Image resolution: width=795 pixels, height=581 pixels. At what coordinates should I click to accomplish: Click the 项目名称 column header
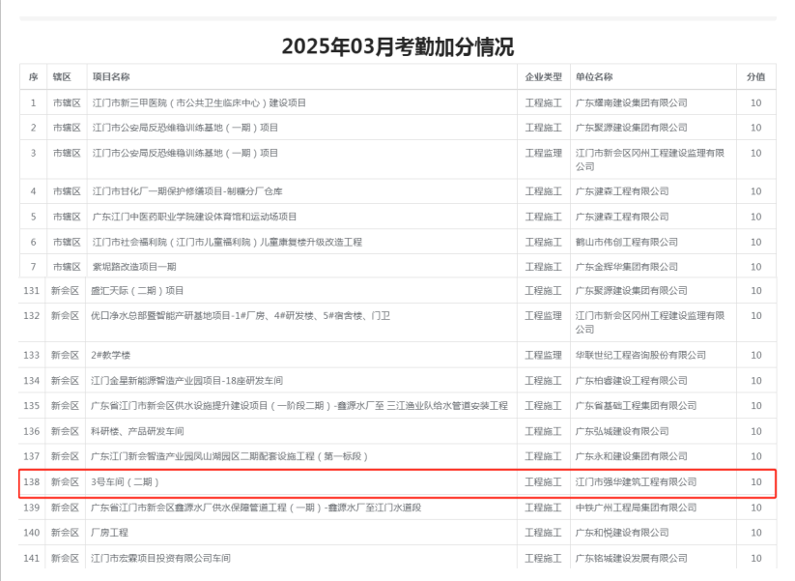[x=111, y=77]
